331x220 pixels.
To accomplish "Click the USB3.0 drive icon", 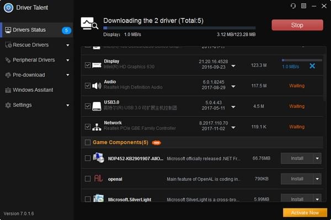I will coord(97,106).
